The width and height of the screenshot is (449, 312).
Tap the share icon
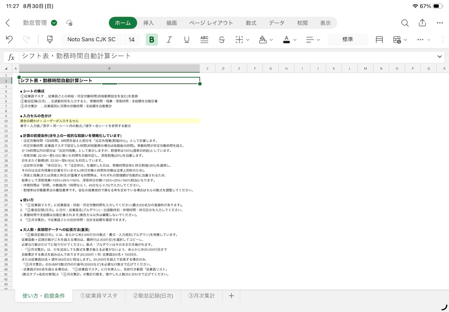coord(422,23)
